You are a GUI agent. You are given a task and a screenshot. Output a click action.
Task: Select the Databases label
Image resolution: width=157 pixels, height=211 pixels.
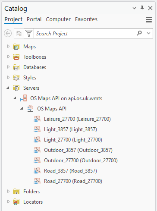tap(35, 67)
